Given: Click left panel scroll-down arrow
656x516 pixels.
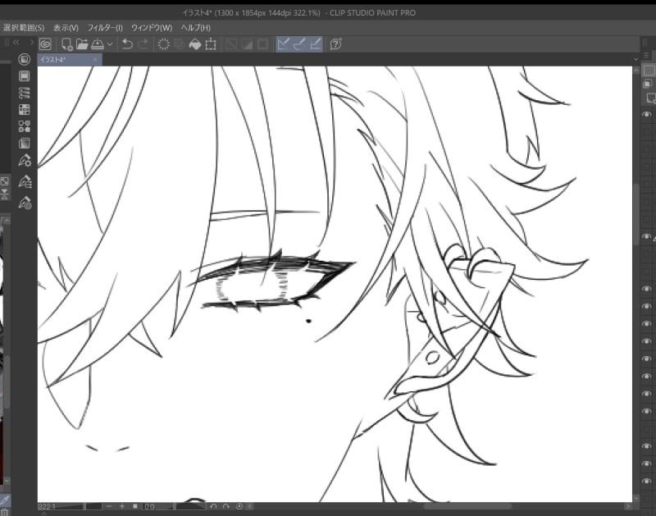Looking at the screenshot, I should (7, 481).
